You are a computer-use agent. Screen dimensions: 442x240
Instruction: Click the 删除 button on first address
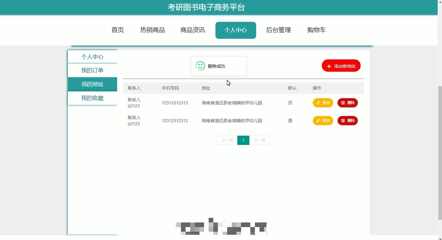[348, 103]
